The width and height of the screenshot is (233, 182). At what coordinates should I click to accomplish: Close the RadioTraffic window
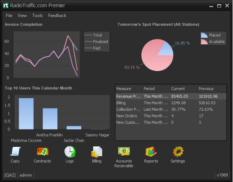[227, 6]
